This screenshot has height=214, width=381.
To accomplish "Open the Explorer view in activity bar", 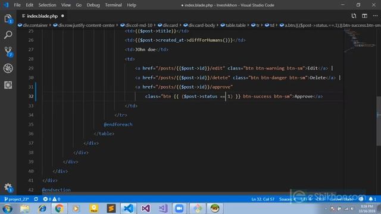I will (8, 18).
